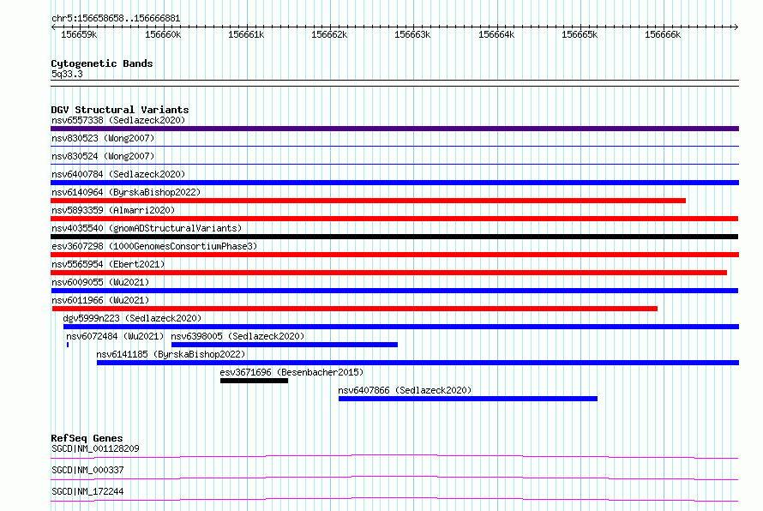Click the blue nsv6400784 variant bar
Viewport: 763px width, 511px height.
[394, 183]
